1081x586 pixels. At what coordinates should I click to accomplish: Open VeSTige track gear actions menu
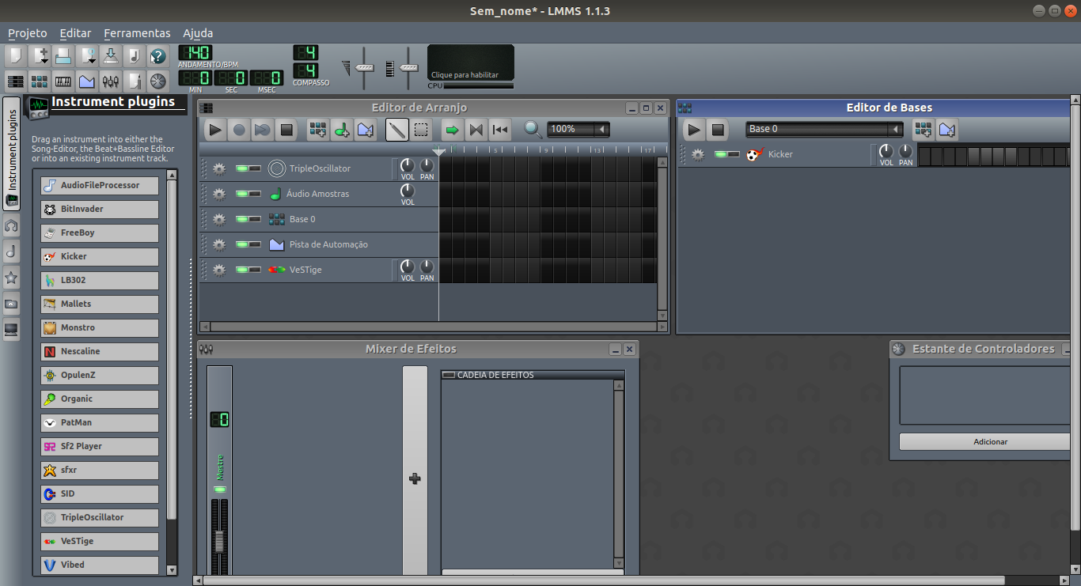coord(219,270)
